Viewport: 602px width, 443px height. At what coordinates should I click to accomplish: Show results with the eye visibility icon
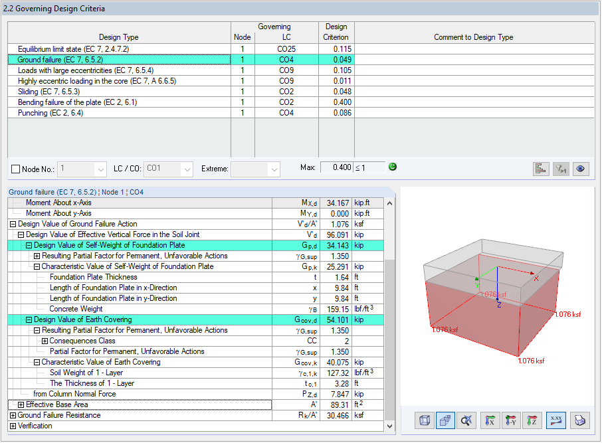point(580,169)
